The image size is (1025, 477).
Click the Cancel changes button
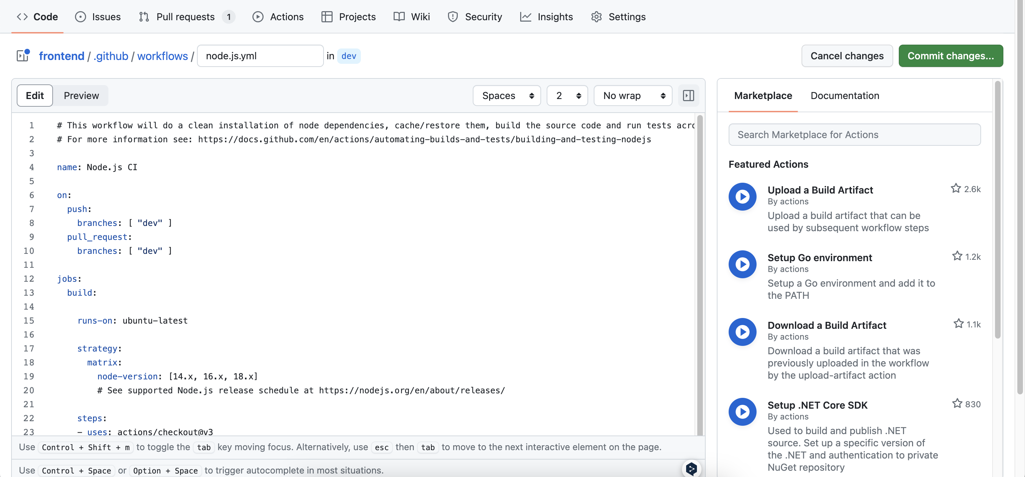point(847,56)
